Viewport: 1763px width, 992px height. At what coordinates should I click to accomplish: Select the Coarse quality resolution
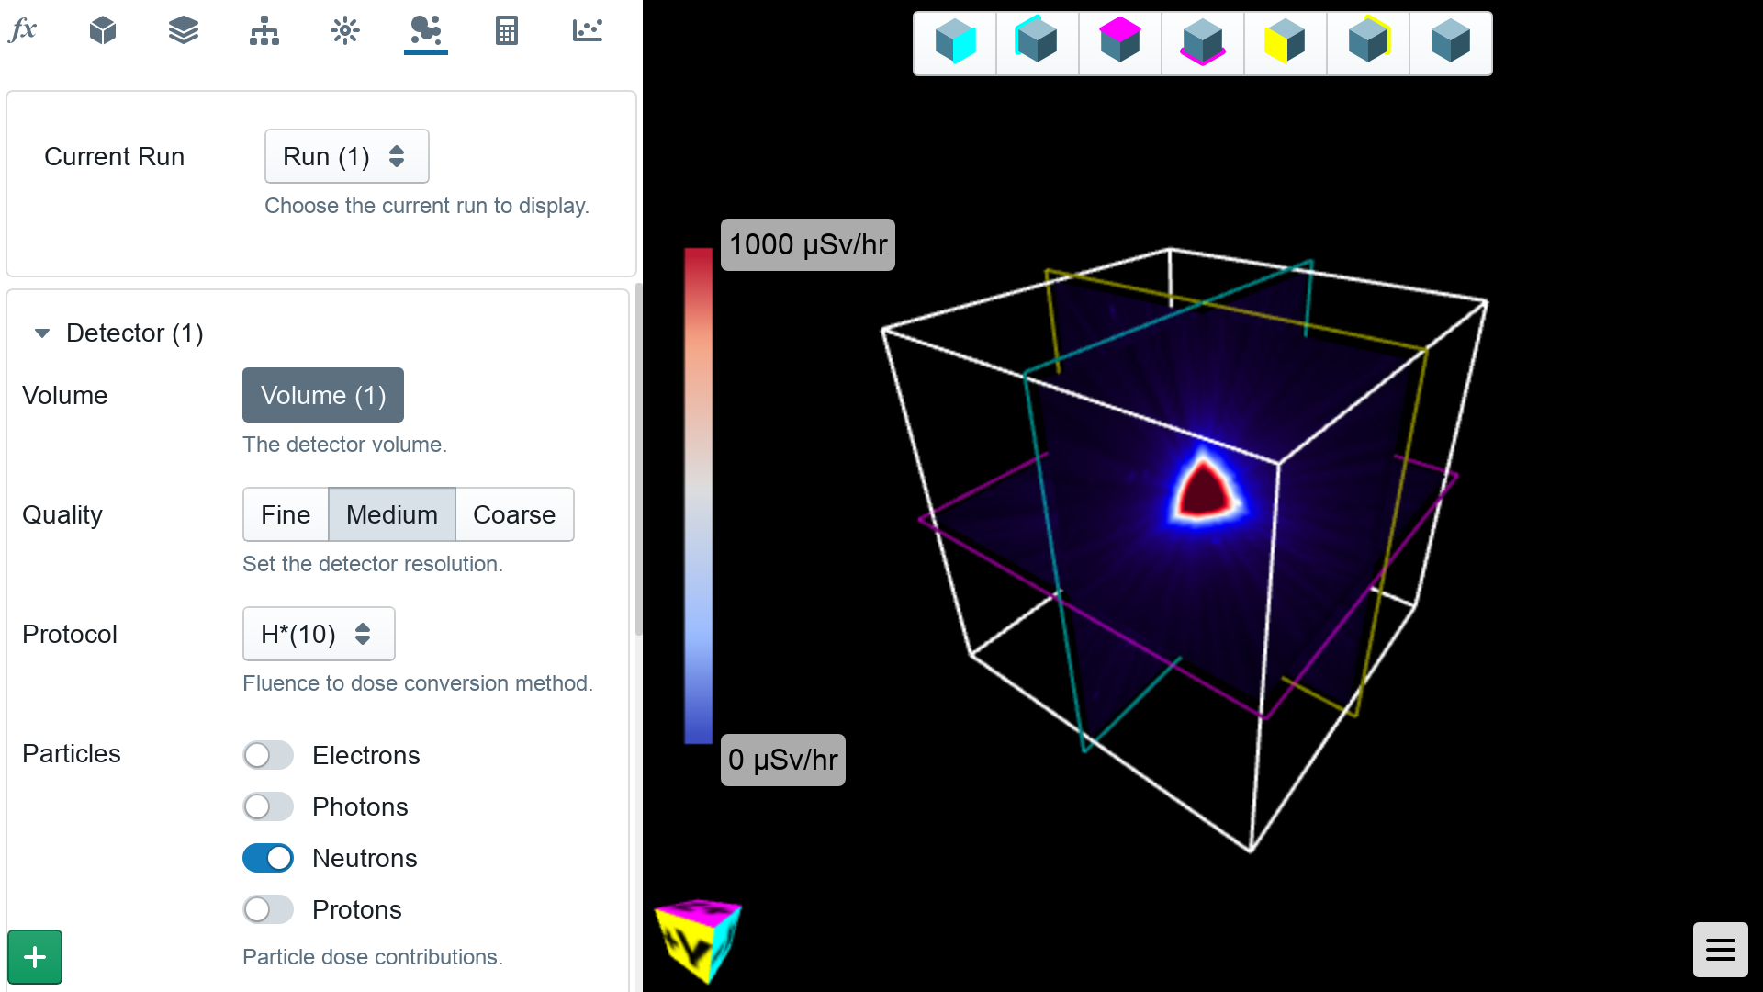click(x=513, y=514)
